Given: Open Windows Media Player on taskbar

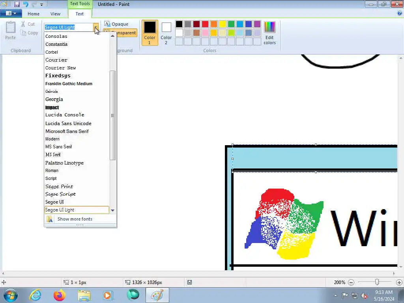Looking at the screenshot, I should (x=108, y=295).
